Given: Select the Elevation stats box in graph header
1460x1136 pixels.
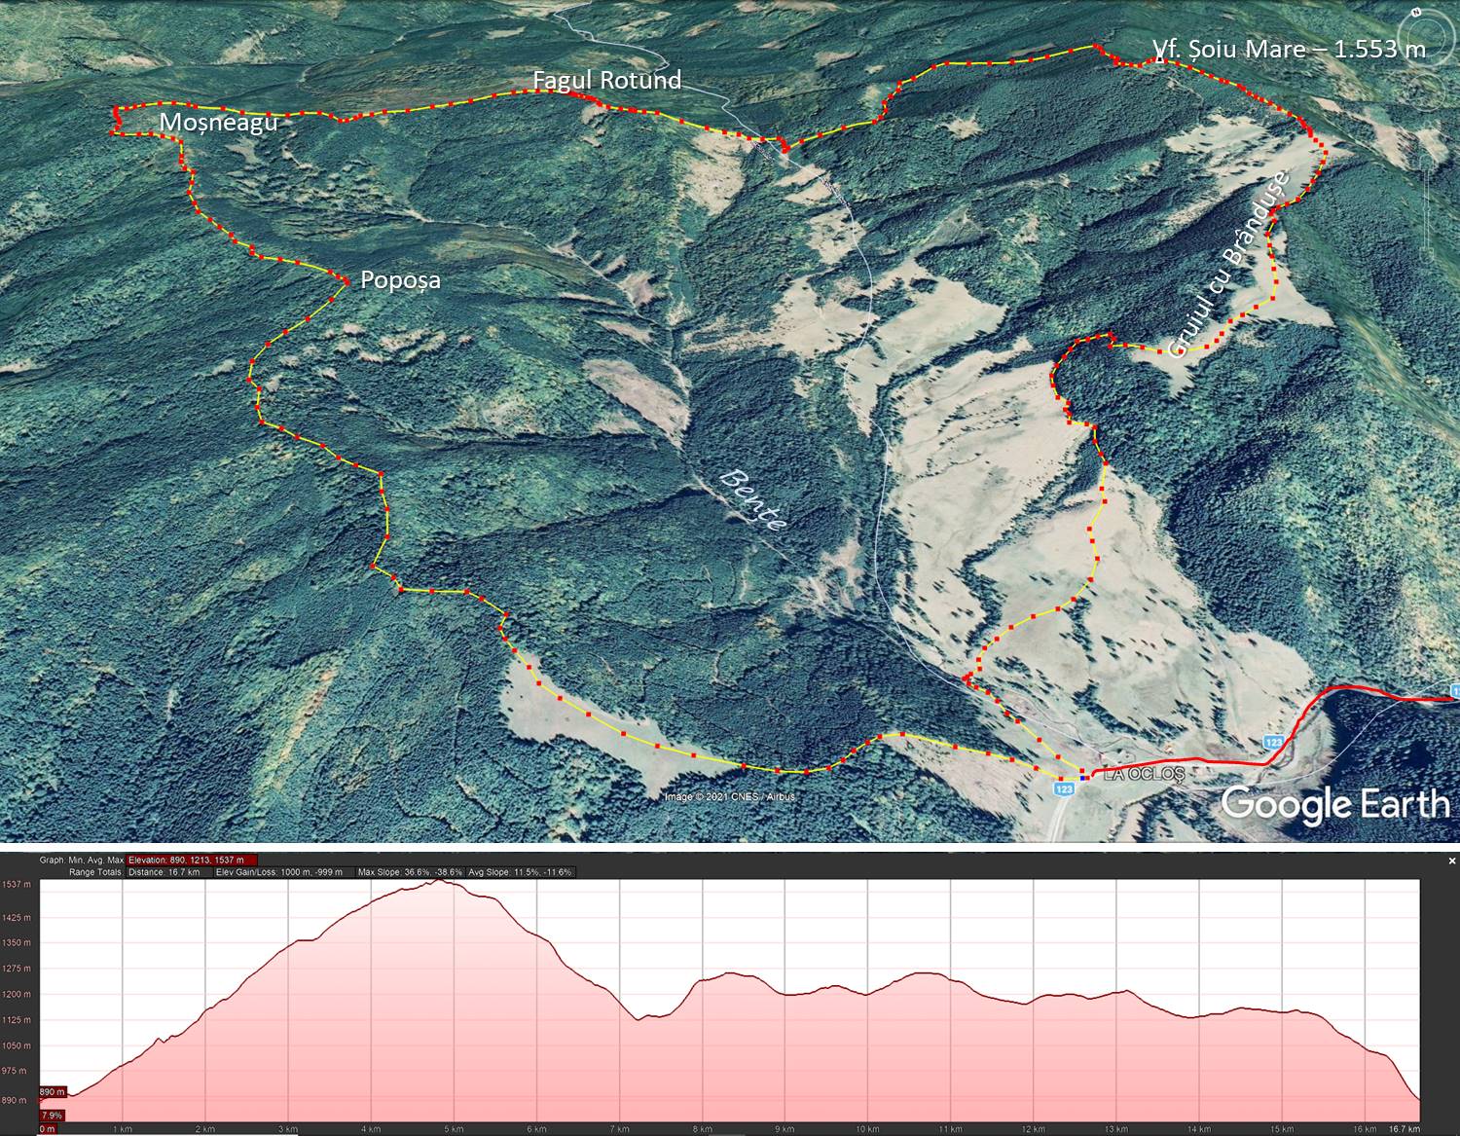Looking at the screenshot, I should [x=191, y=861].
